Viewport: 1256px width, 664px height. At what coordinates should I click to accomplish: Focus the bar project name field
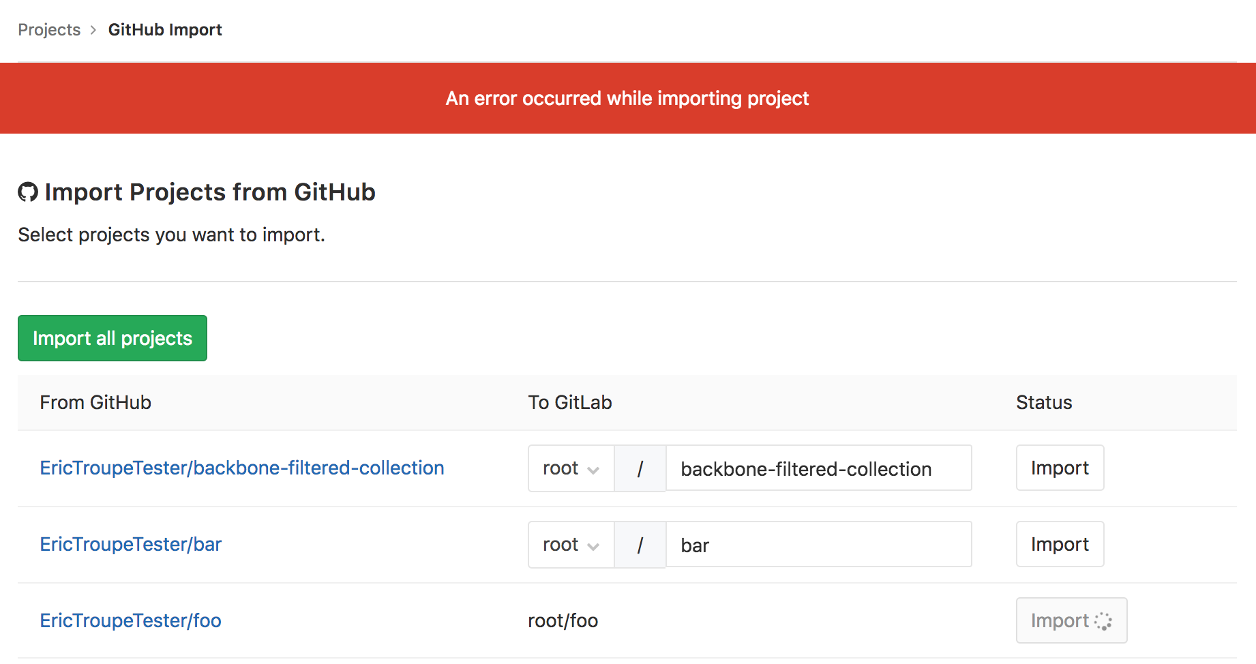[x=818, y=545]
